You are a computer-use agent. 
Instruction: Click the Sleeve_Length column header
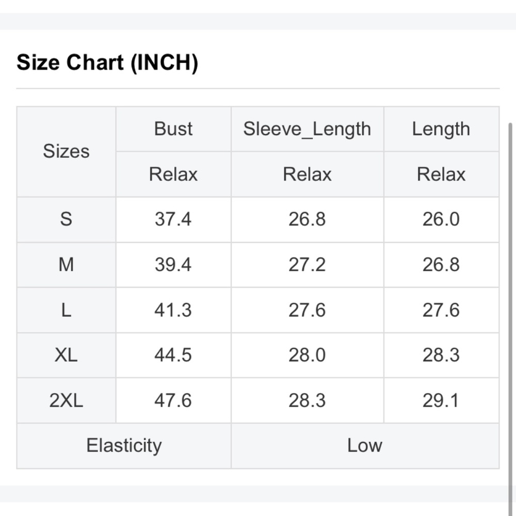(x=308, y=129)
